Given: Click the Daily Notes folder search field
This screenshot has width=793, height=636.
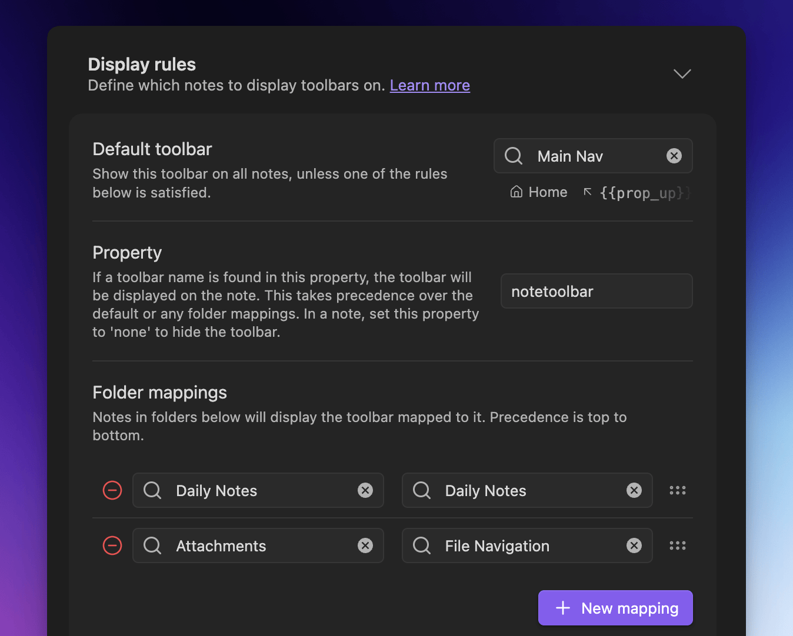Looking at the screenshot, I should [x=258, y=490].
